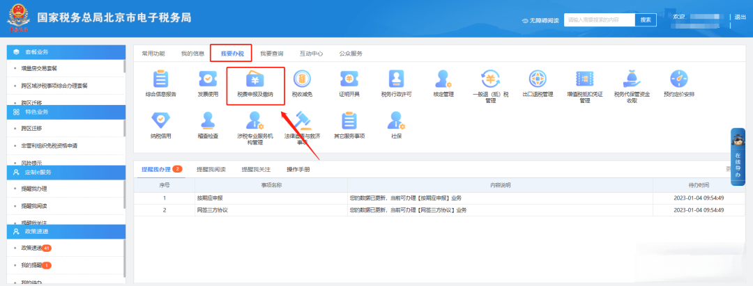
Task: Switch to 提醒我阅读 tab in reminders panel
Action: point(211,170)
